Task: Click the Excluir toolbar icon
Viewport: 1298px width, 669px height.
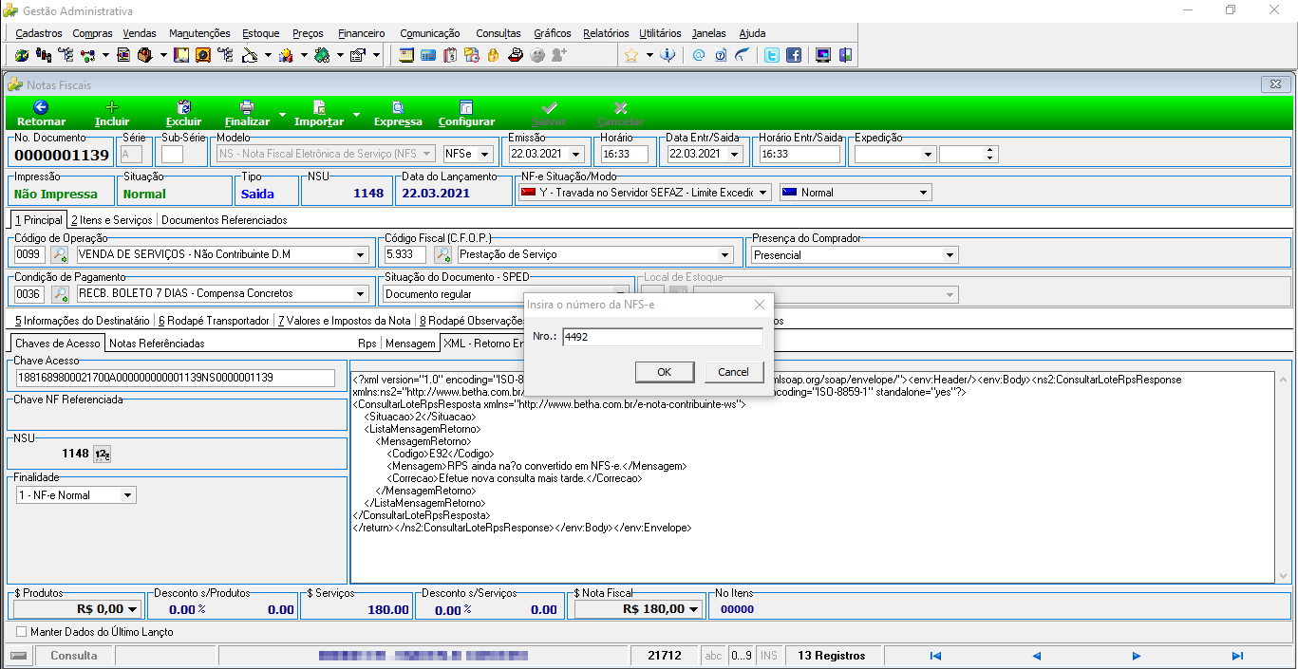Action: pyautogui.click(x=184, y=108)
